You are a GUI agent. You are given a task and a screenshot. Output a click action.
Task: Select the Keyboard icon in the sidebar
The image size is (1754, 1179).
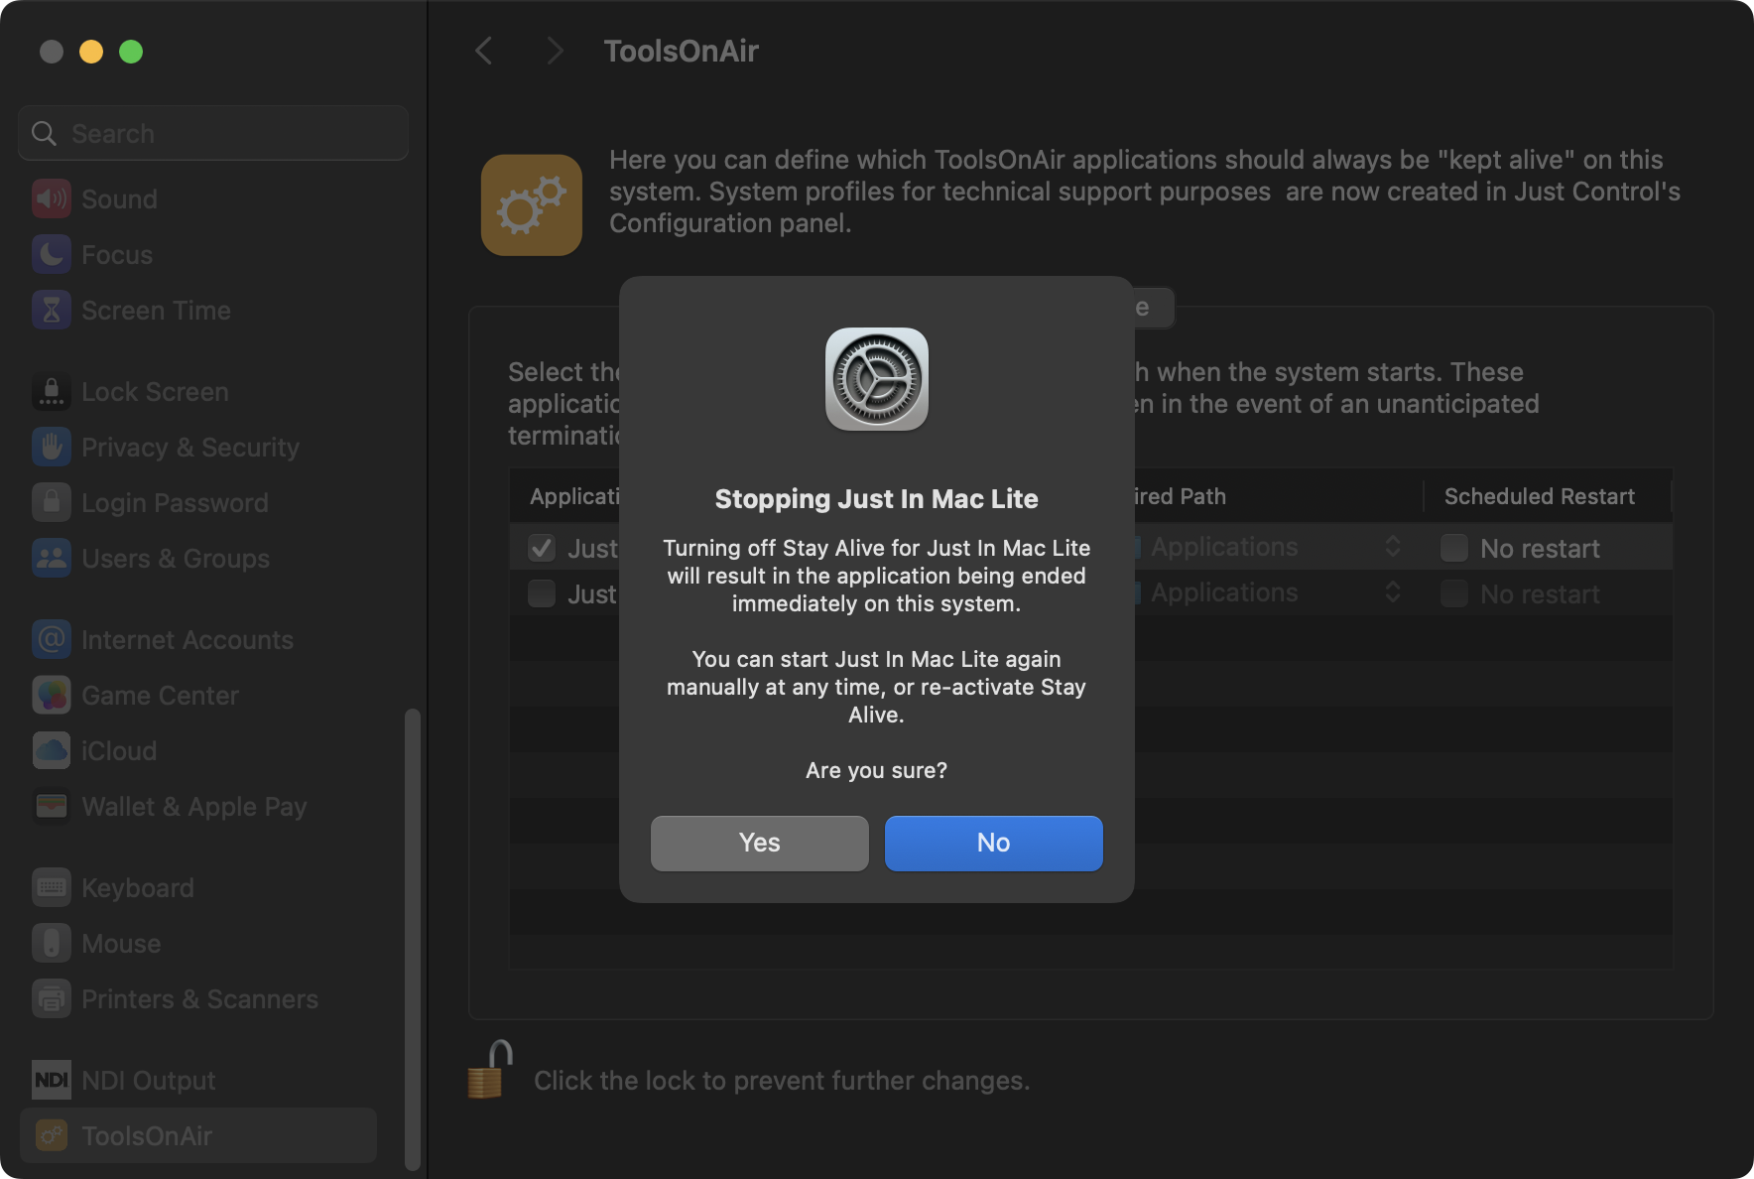52,887
